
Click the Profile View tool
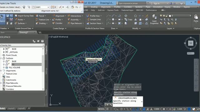pyautogui.click(x=94, y=16)
